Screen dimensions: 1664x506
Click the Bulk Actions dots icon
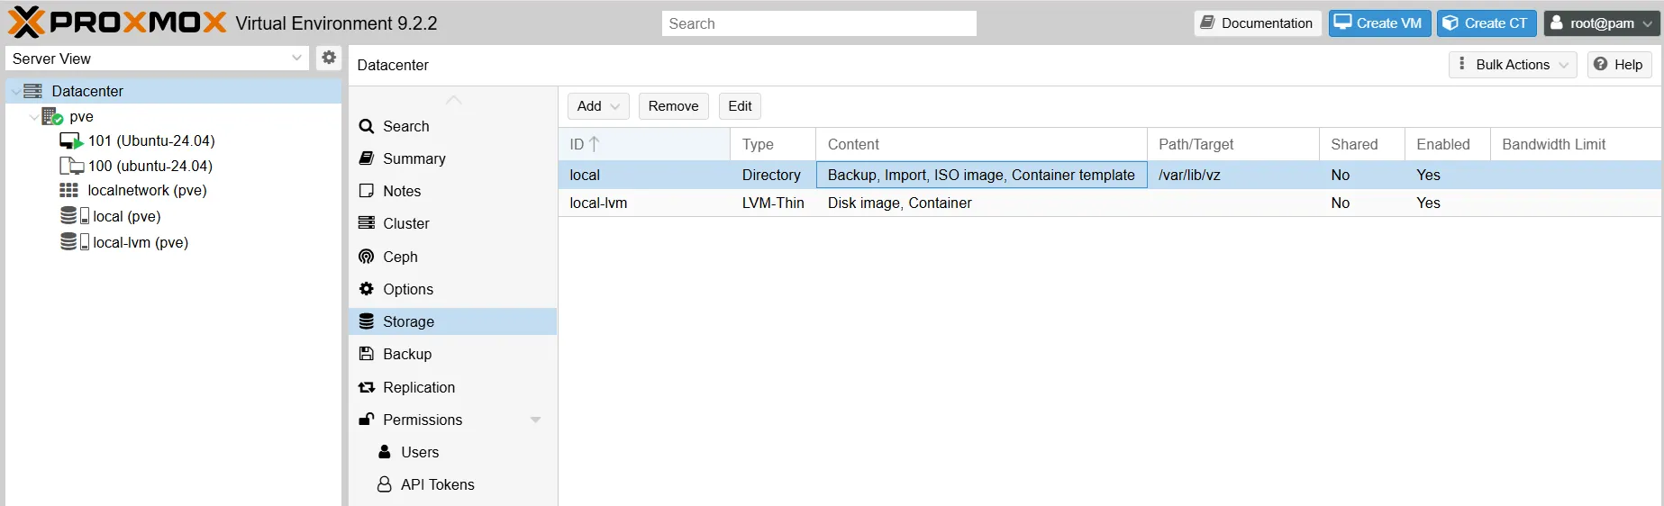[1461, 64]
